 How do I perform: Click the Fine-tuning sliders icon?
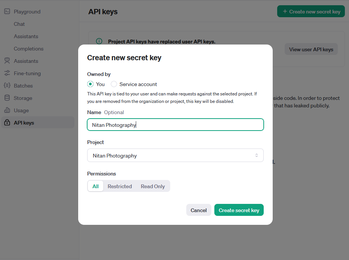tap(7, 73)
